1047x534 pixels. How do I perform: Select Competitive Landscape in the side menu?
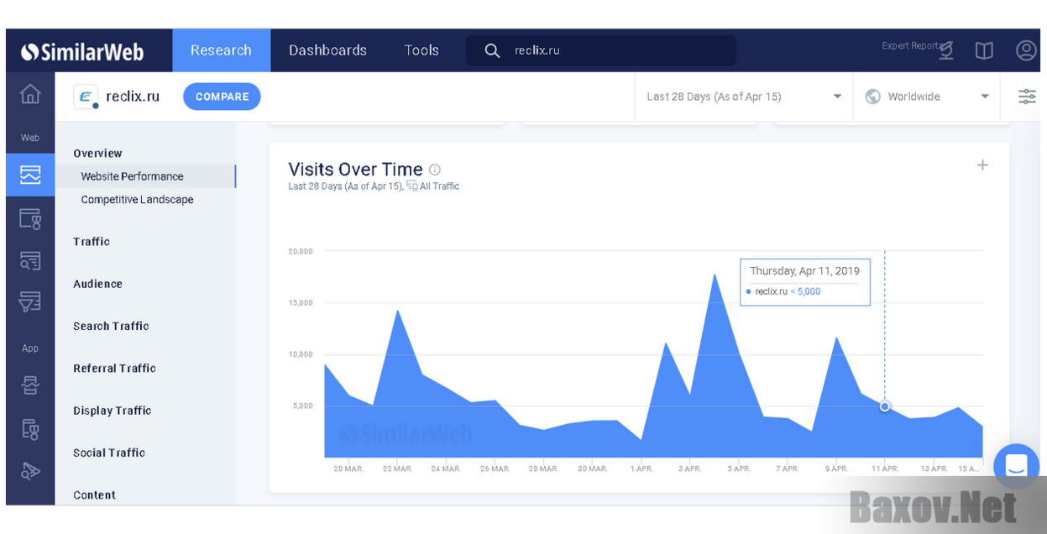click(137, 200)
